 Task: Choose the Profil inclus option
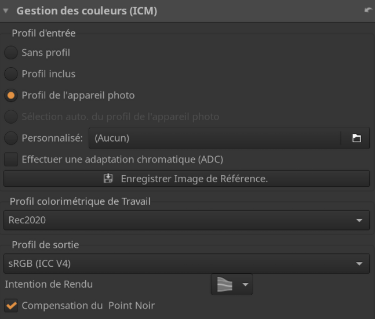tap(11, 74)
